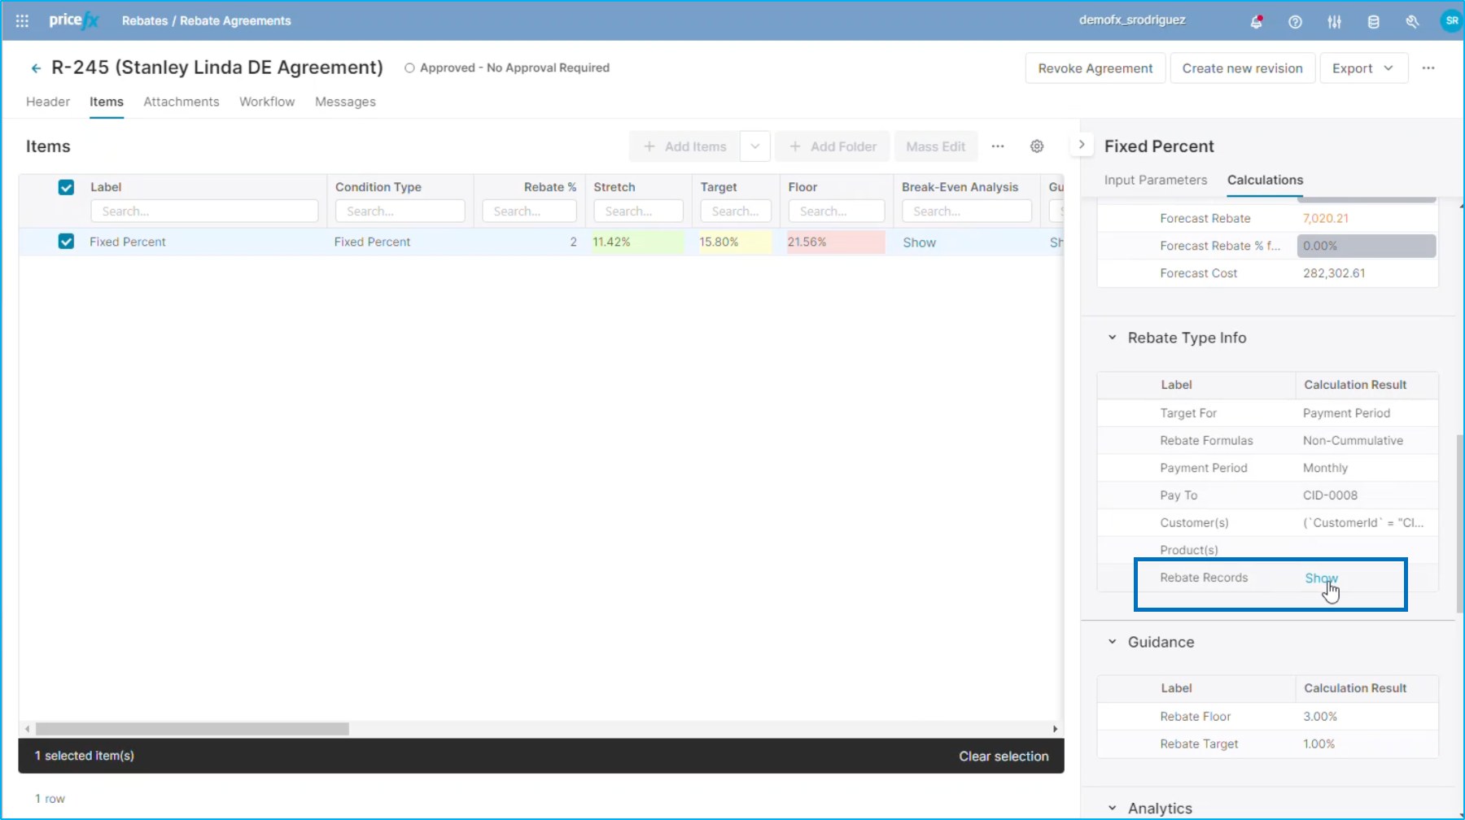The height and width of the screenshot is (820, 1465).
Task: Open the configuration sliders icon in header
Action: (x=1334, y=22)
